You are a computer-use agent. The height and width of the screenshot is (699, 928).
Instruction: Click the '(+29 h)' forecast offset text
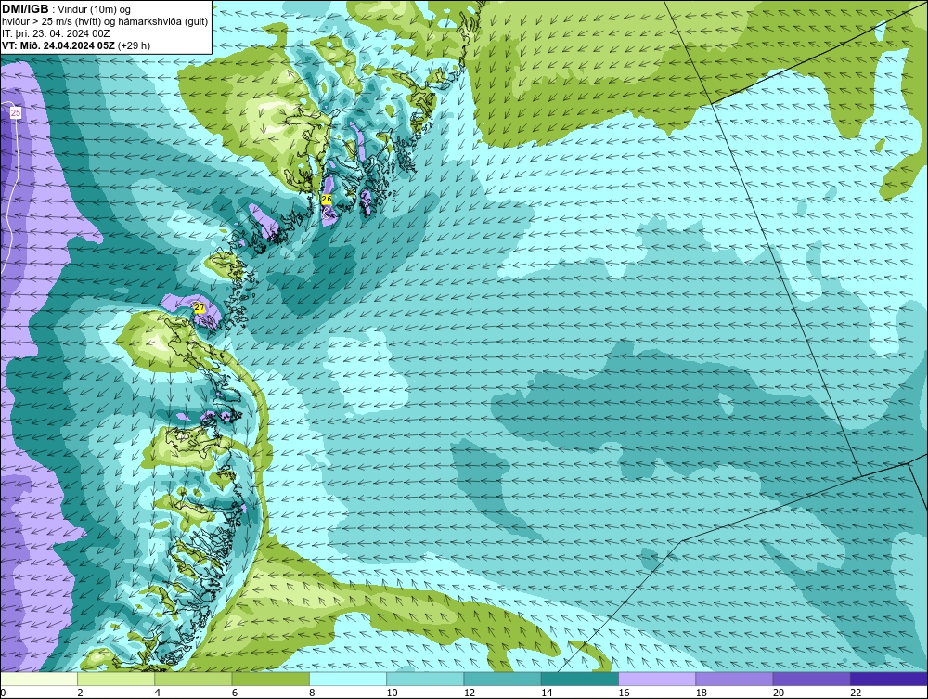[135, 45]
